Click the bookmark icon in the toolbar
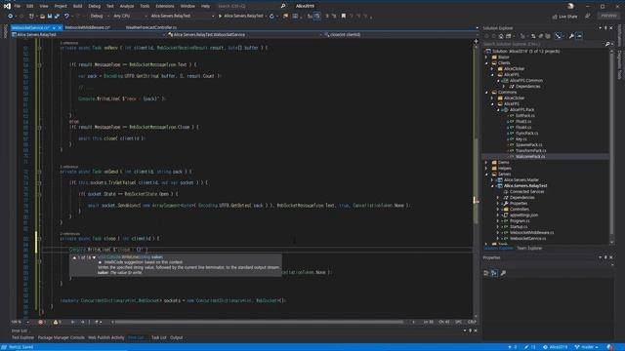Viewport: 625px width, 351px height. [343, 16]
